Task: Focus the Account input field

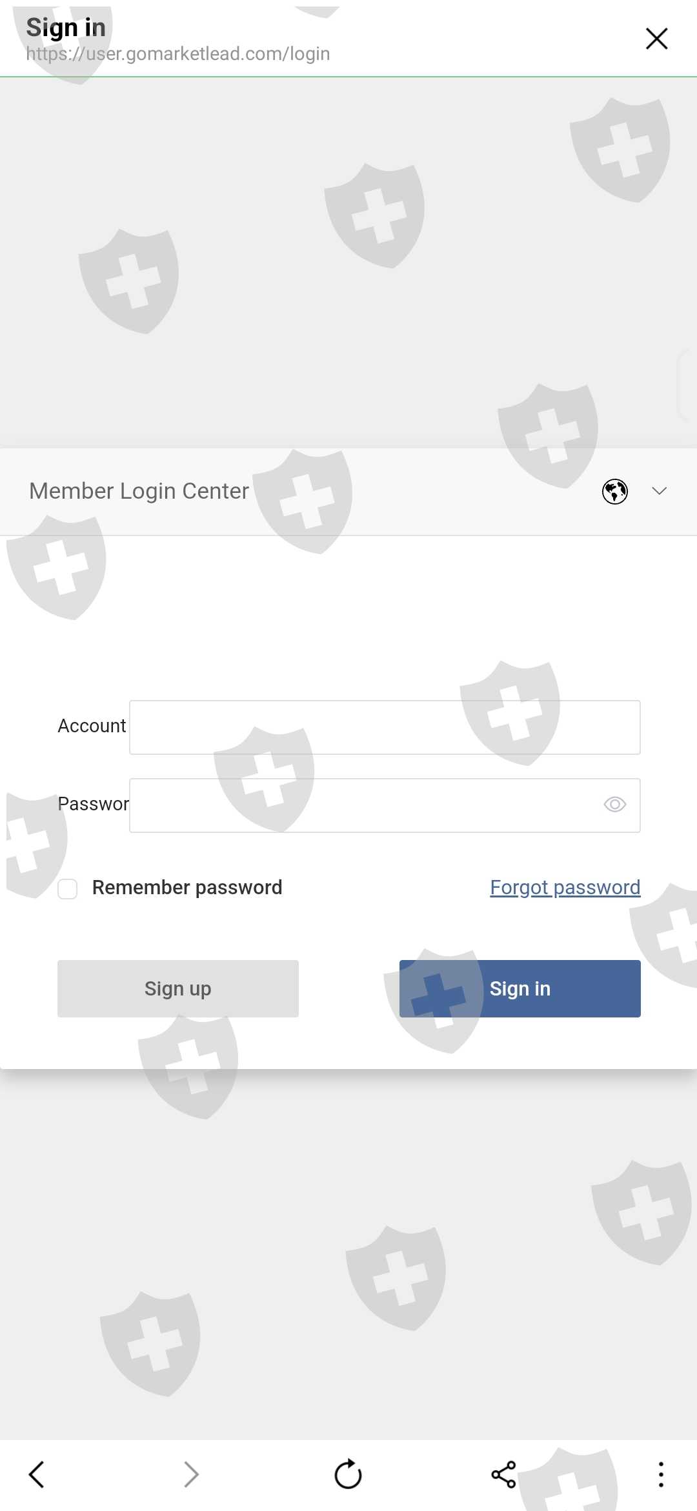Action: point(385,727)
